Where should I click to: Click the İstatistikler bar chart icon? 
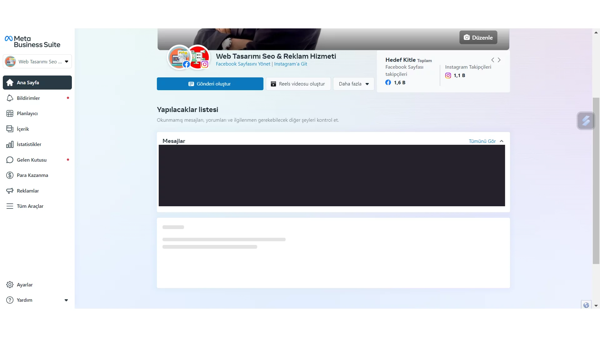pos(10,144)
